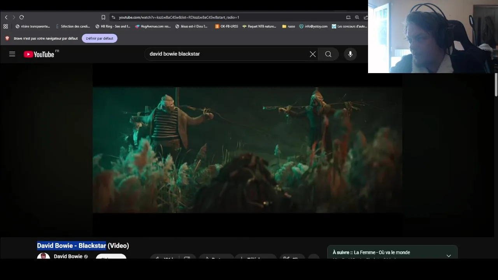Start voice search with the microphone

click(x=350, y=54)
